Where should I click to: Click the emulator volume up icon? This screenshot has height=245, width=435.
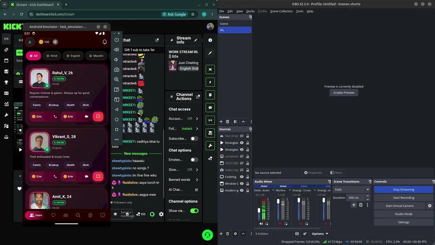coord(117,50)
